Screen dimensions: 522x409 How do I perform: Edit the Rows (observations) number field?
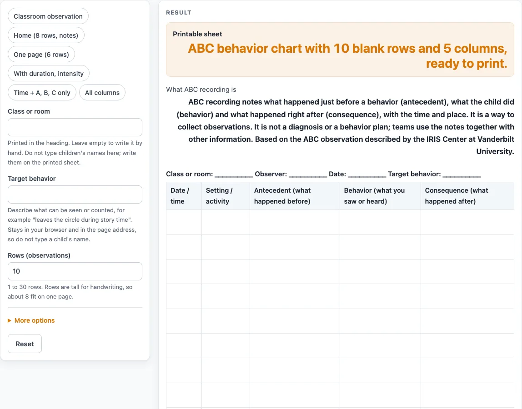(x=75, y=271)
